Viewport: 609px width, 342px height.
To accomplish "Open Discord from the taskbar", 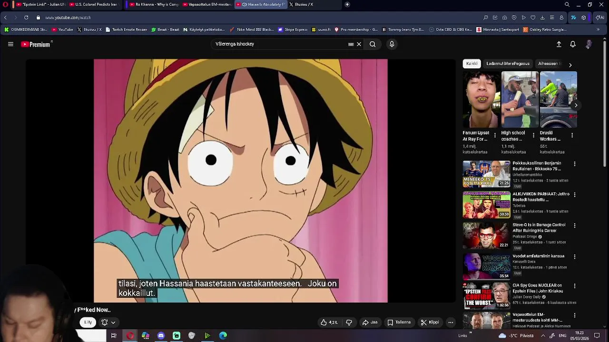I will (x=161, y=336).
